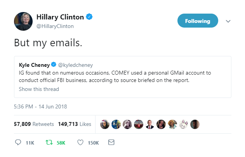Click the red race car avatar
245x157 pixels.
138,124
